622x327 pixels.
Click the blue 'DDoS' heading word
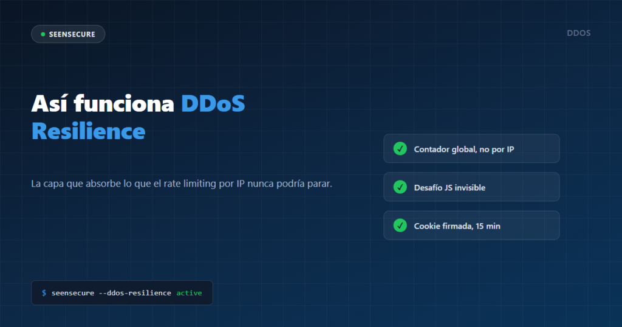213,103
